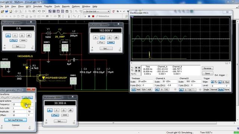Select voltmeter mode in Multimeter-XMM2
The image size is (239, 134).
(x=102, y=38)
